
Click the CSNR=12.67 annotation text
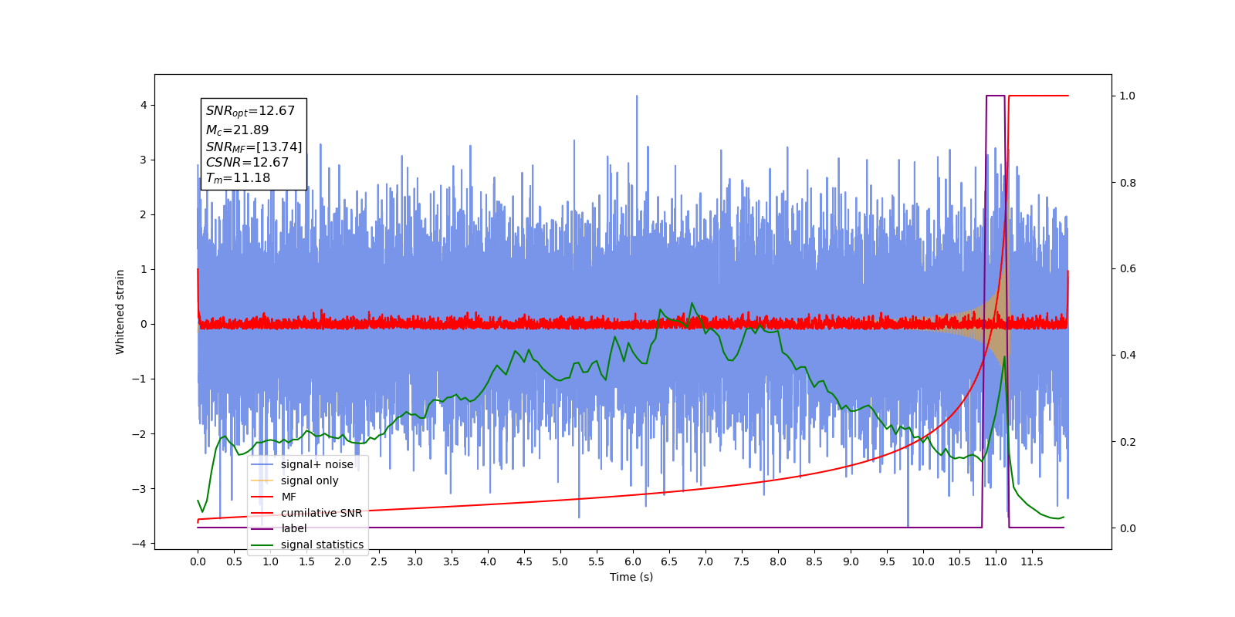(247, 162)
